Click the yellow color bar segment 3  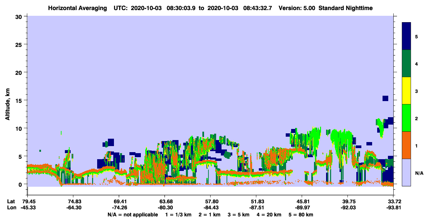[406, 91]
